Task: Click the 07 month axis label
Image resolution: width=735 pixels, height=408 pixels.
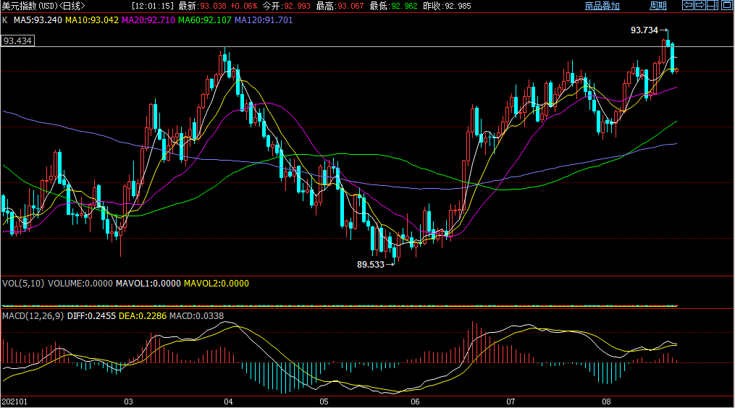Action: (x=511, y=401)
